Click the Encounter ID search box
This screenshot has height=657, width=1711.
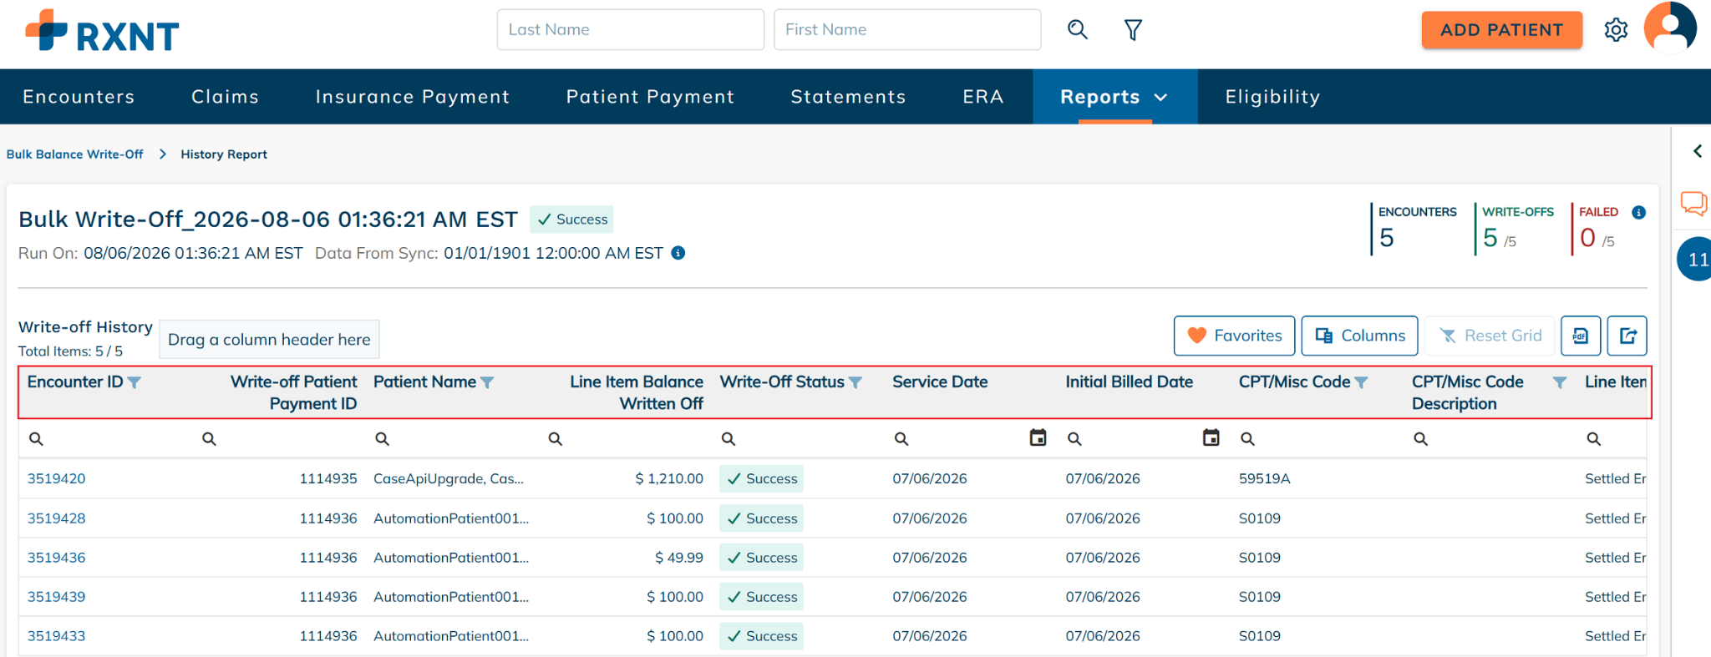[106, 438]
